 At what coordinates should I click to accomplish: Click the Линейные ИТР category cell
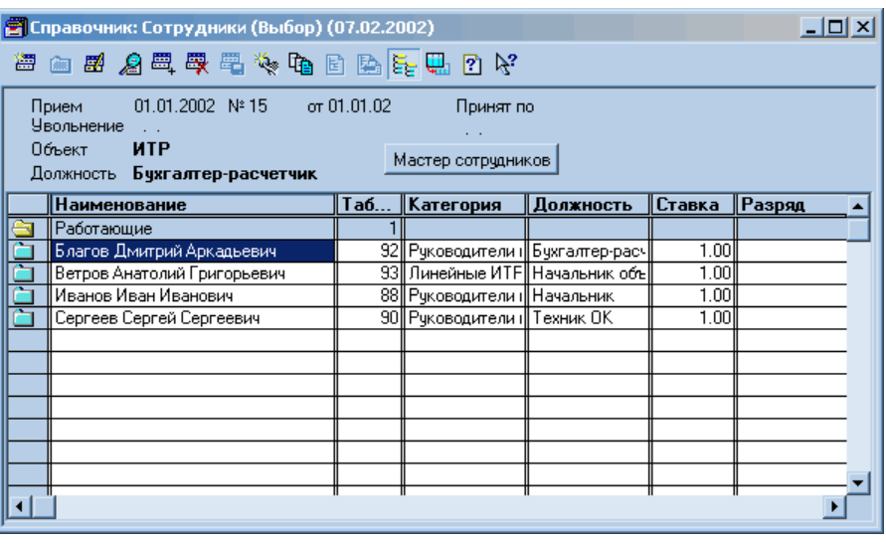pyautogui.click(x=465, y=273)
